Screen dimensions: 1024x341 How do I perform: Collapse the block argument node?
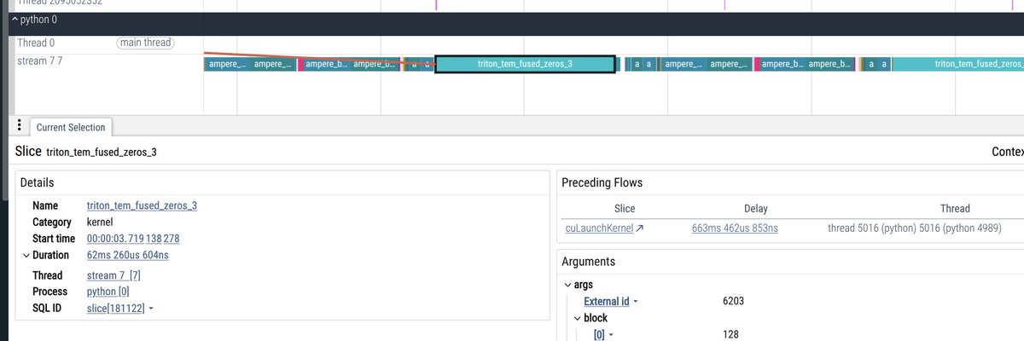pos(578,318)
